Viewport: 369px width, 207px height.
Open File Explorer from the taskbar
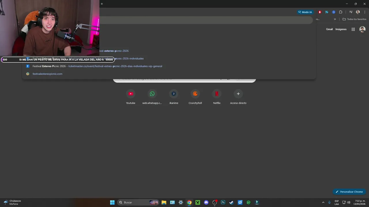point(164,202)
